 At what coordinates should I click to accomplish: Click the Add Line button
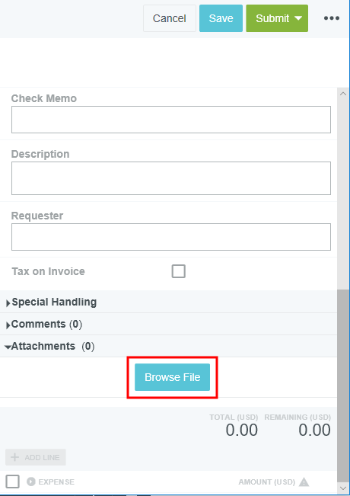click(x=36, y=457)
